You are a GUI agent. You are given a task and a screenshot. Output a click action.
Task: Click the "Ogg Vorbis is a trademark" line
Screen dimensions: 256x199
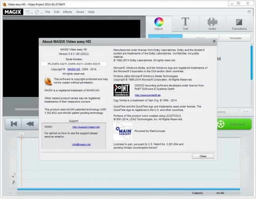coord(145,100)
